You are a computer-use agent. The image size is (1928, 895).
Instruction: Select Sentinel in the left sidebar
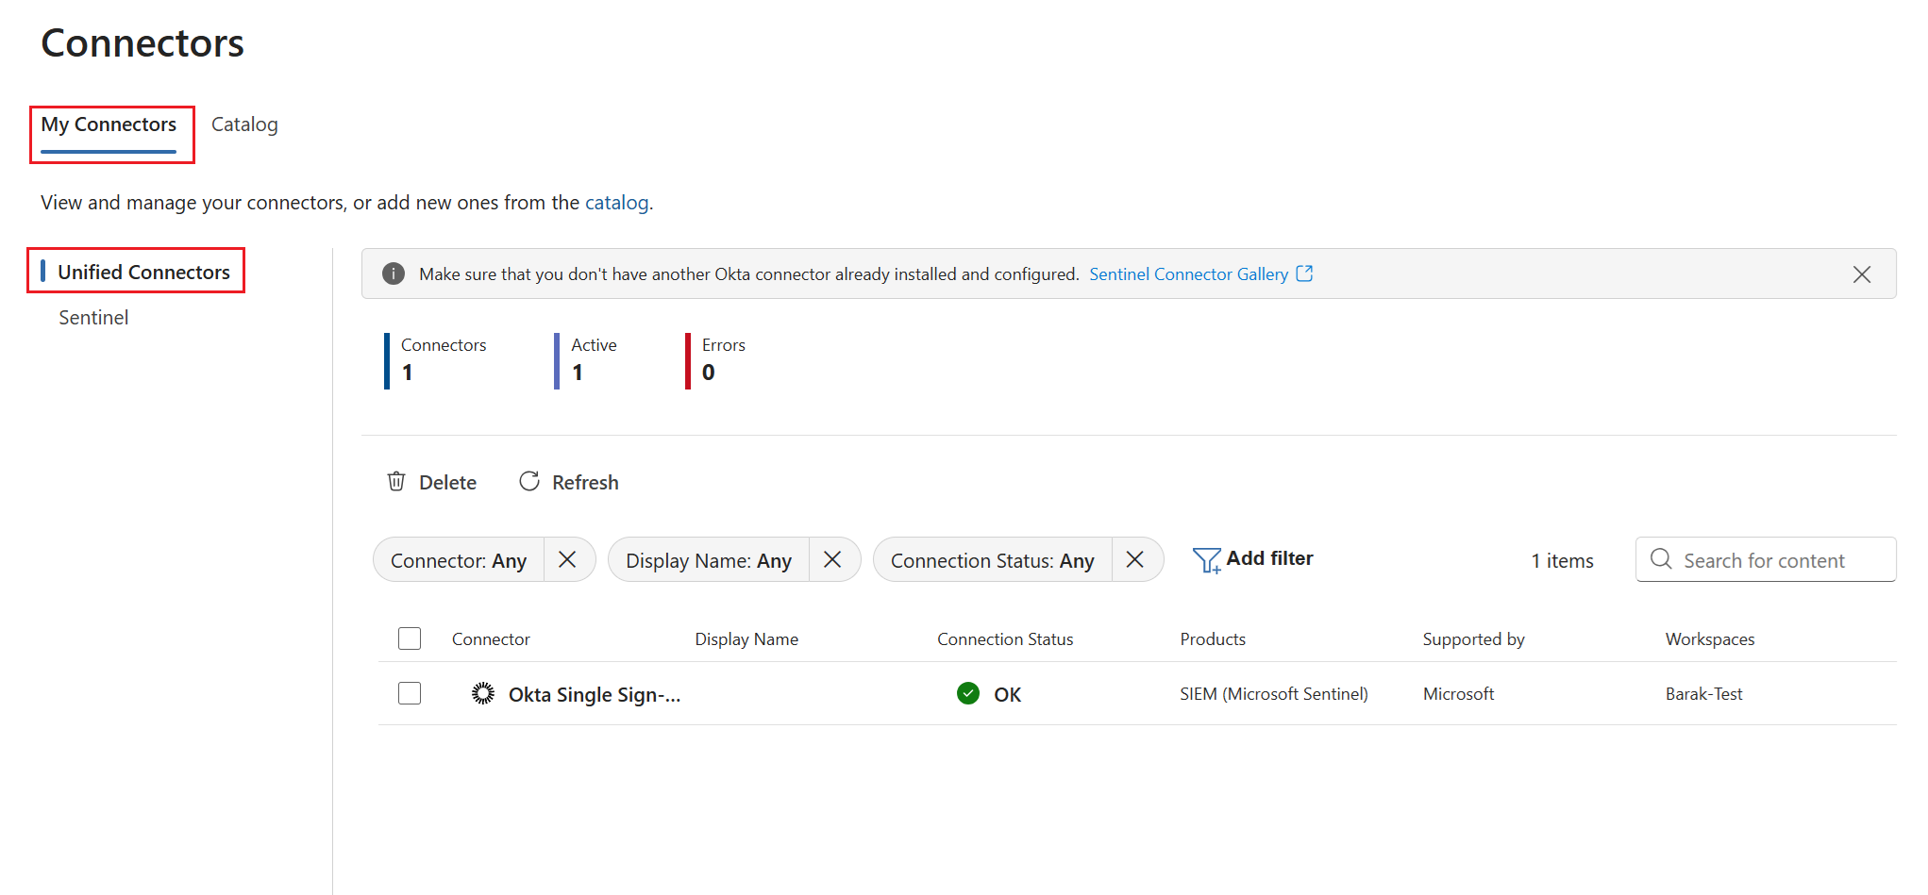(x=93, y=317)
